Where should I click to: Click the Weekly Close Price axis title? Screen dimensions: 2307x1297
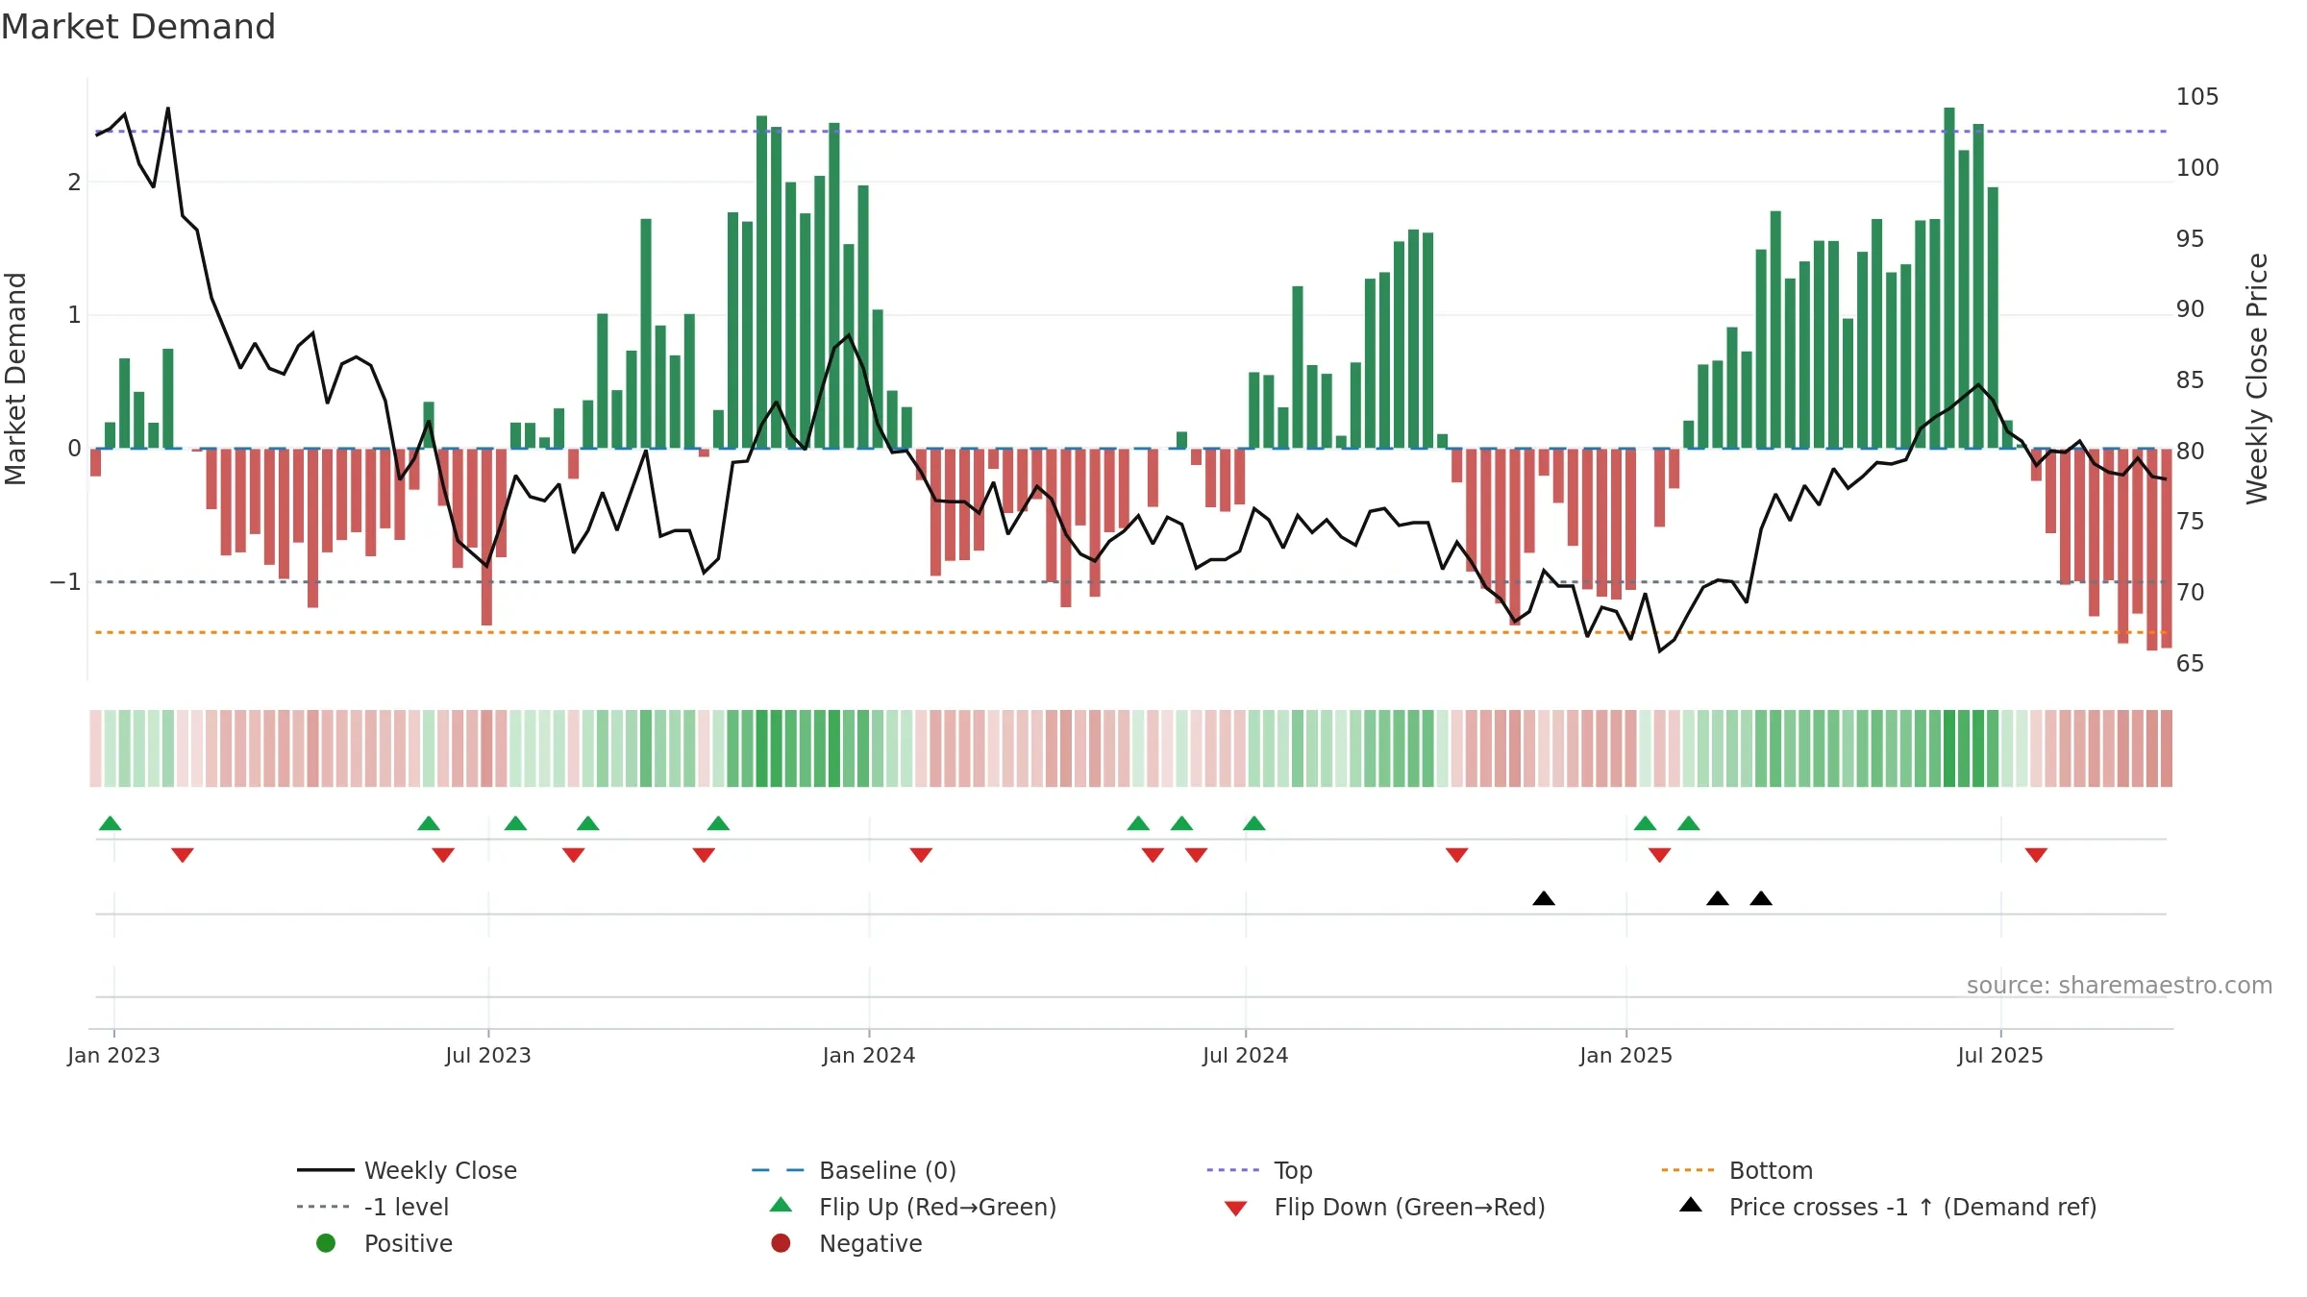2257,379
